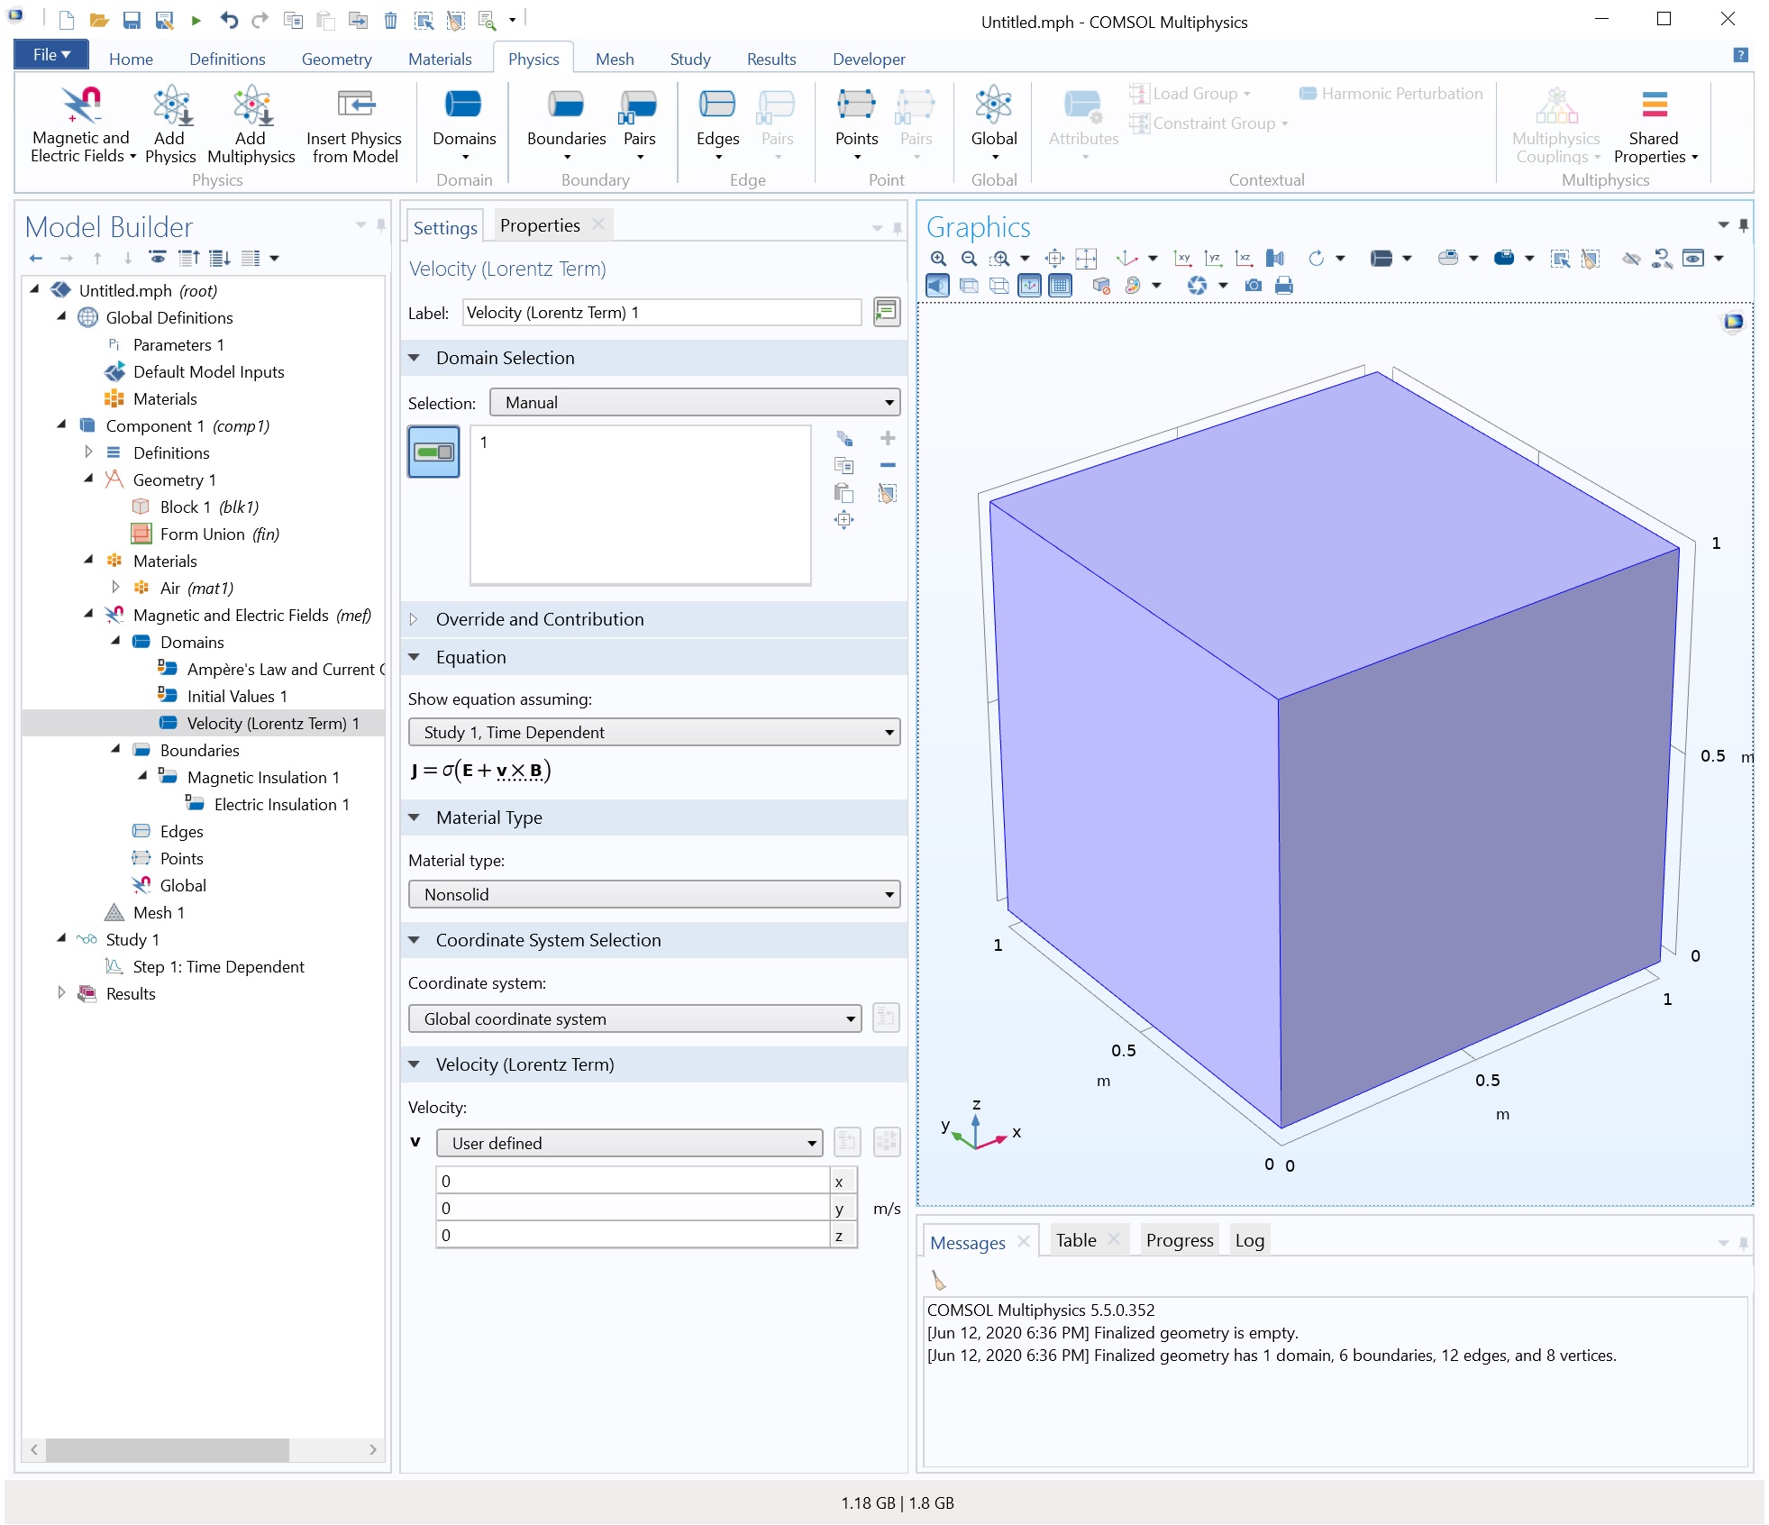
Task: Open the Mesh ribbon tab
Action: tap(614, 59)
